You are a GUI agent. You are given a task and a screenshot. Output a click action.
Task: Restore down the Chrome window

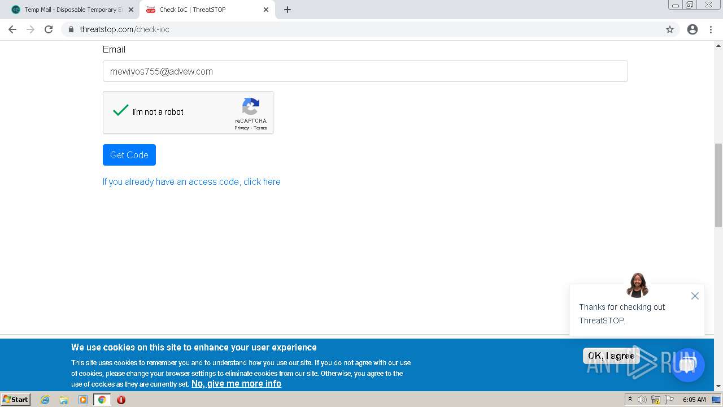[x=690, y=5]
